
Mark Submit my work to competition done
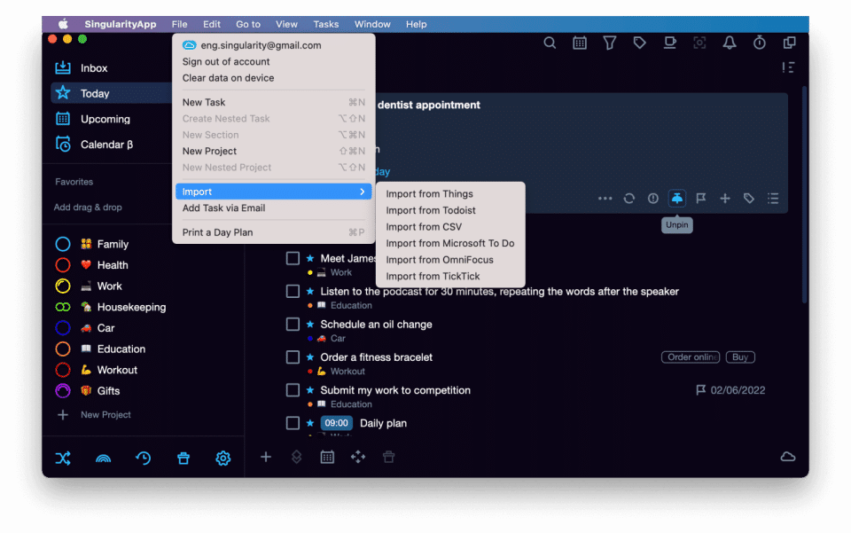(293, 390)
